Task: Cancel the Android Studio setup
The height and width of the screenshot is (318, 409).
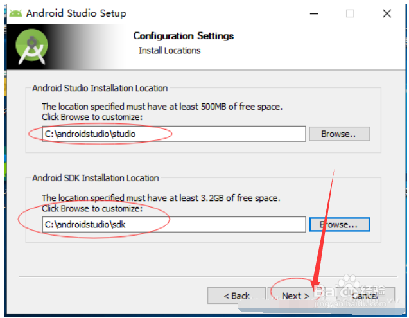Action: pos(365,296)
